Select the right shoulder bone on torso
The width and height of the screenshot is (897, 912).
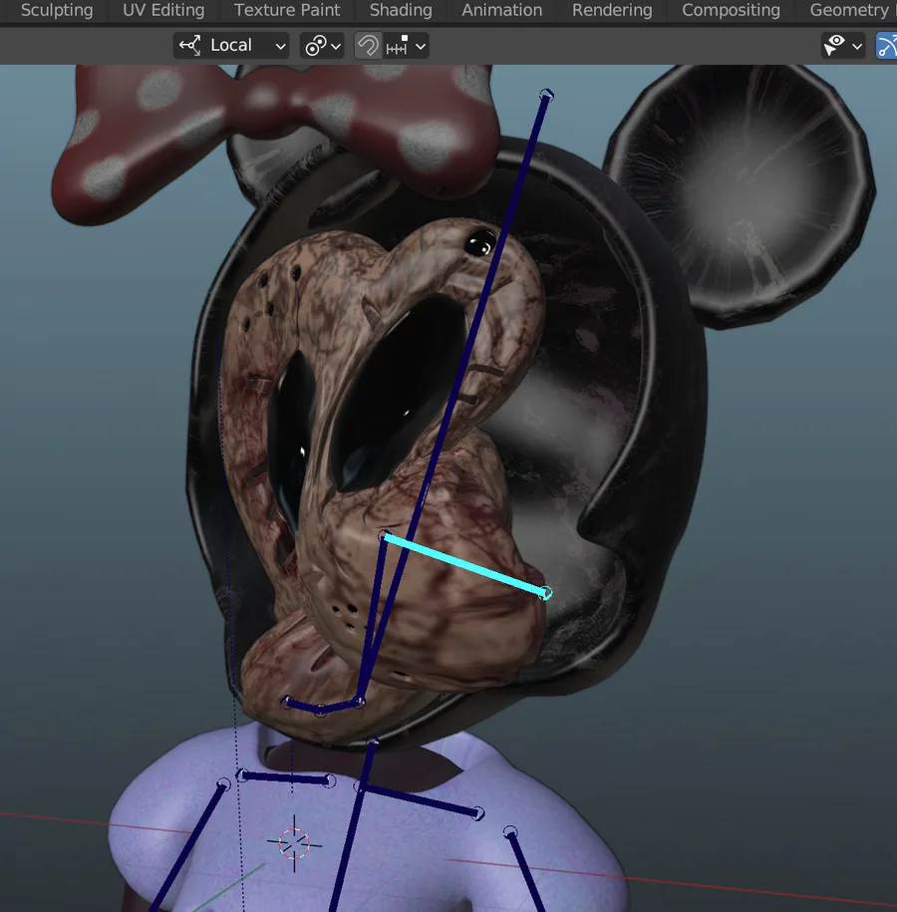(420, 800)
